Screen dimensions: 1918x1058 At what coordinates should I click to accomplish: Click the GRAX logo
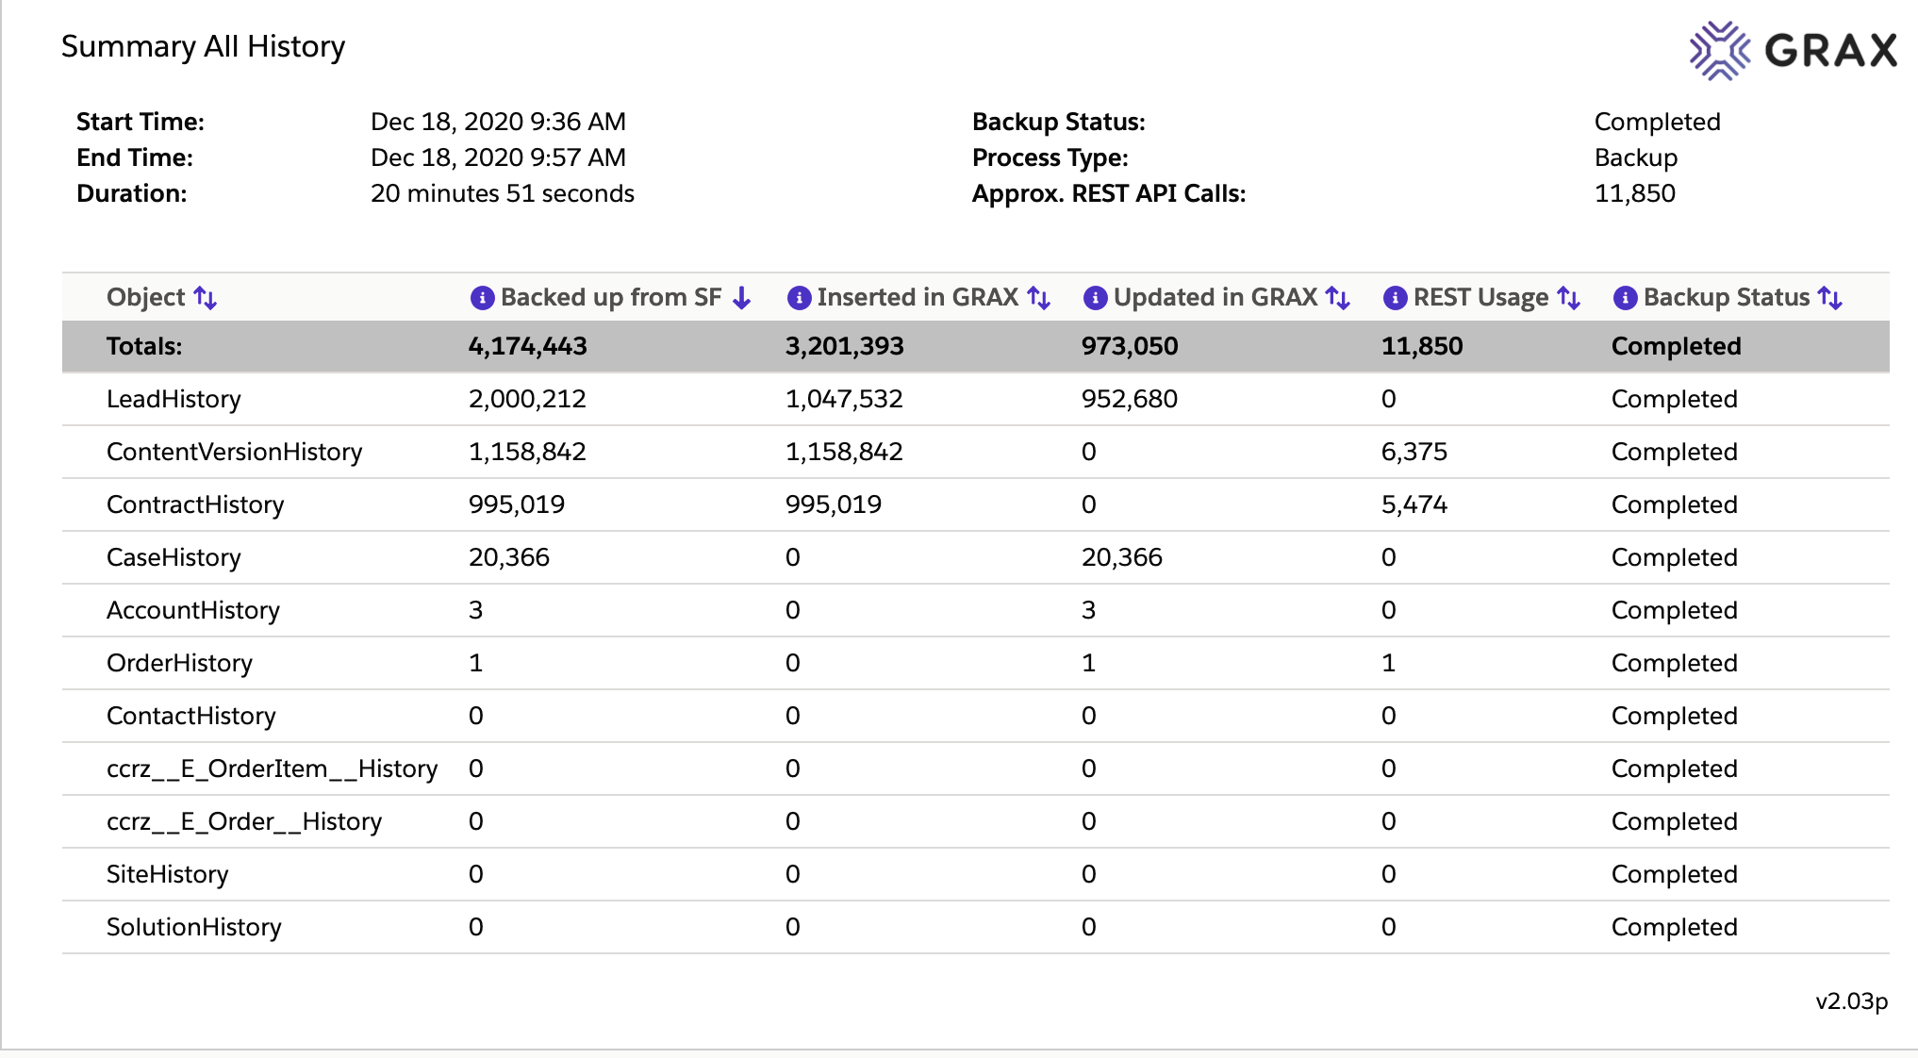1793,50
